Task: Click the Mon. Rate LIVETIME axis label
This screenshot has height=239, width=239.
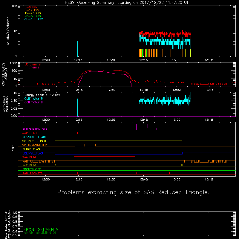Action: pos(8,224)
